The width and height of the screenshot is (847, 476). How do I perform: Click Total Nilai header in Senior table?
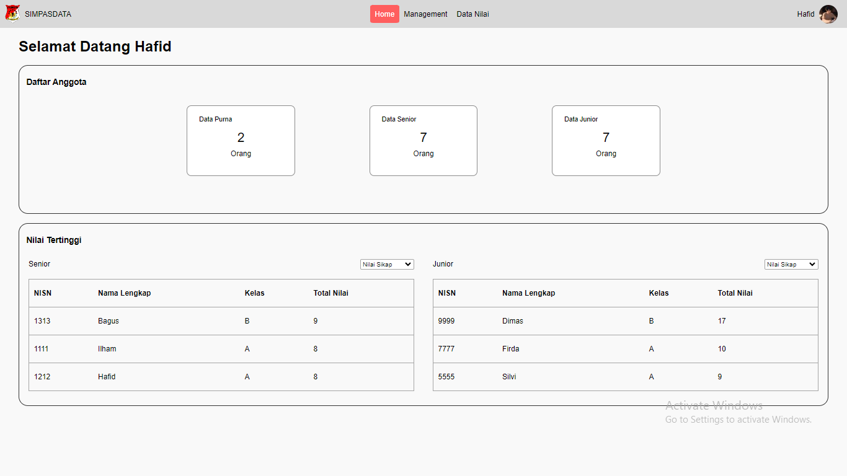tap(330, 293)
